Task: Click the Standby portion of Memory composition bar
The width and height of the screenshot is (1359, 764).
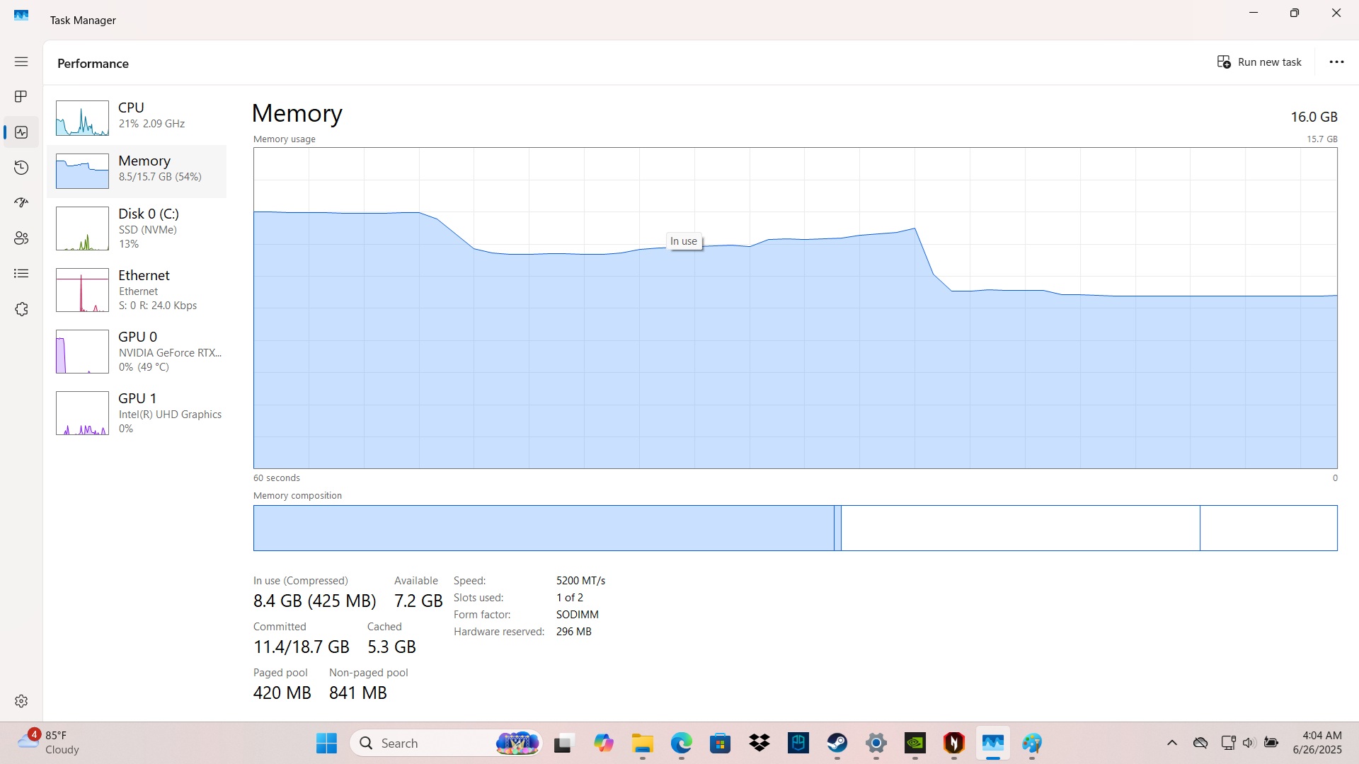Action: coord(1020,528)
